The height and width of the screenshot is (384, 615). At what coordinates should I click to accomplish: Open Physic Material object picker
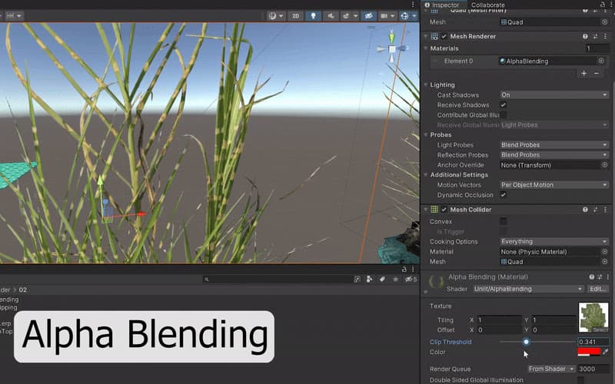click(x=605, y=252)
